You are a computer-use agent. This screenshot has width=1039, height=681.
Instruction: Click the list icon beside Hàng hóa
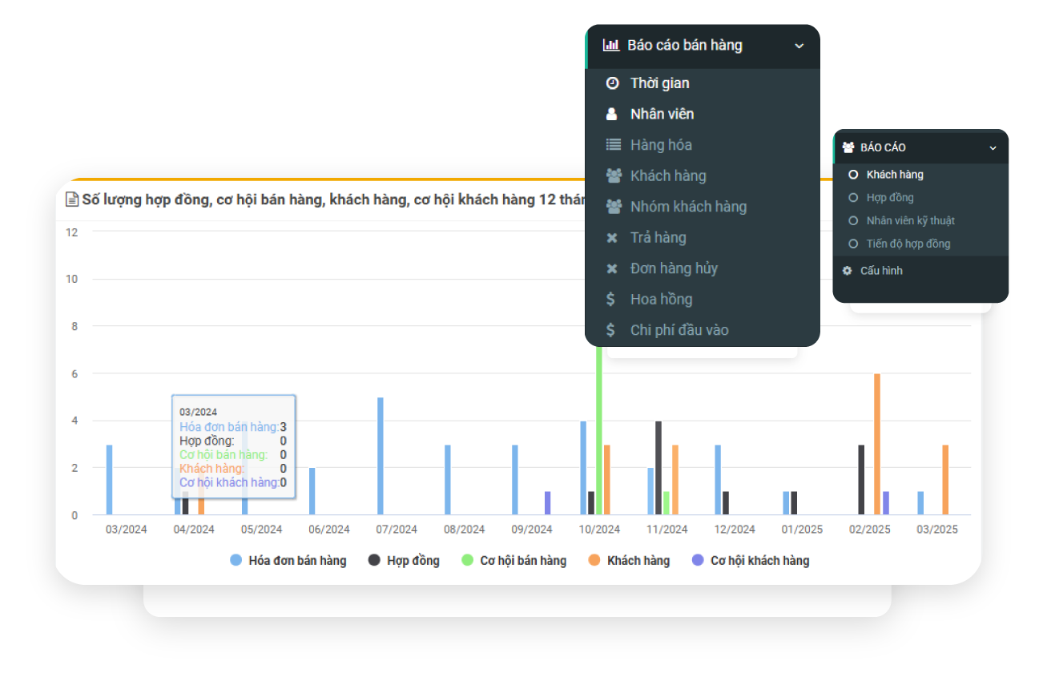pyautogui.click(x=613, y=145)
